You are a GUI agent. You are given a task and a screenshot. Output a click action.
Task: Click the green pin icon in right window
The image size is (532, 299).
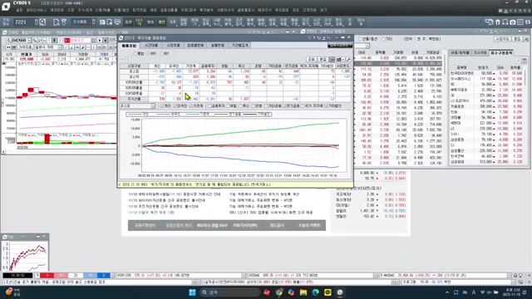pyautogui.click(x=526, y=39)
